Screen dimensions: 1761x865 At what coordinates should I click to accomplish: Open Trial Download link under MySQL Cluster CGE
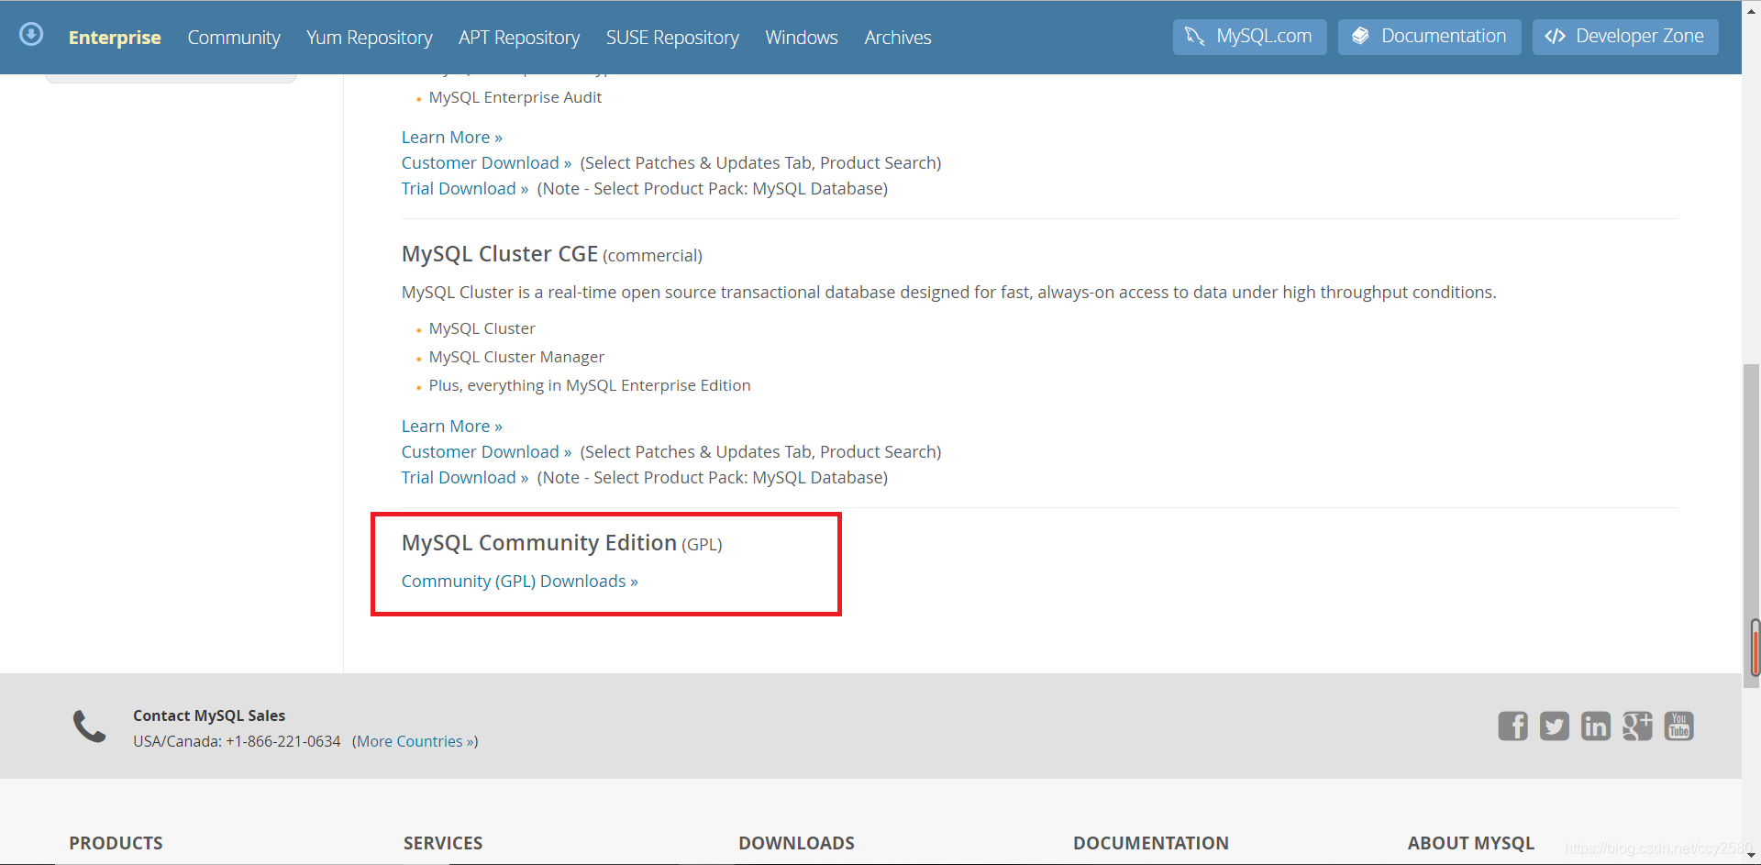465,478
